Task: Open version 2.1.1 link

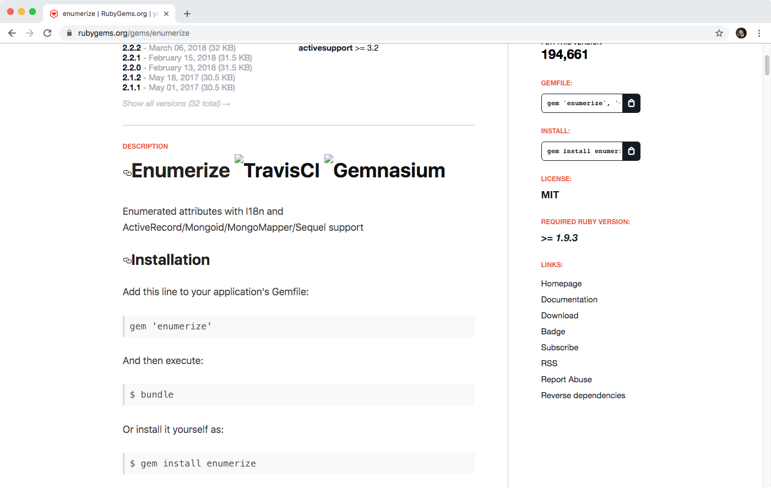Action: (132, 88)
